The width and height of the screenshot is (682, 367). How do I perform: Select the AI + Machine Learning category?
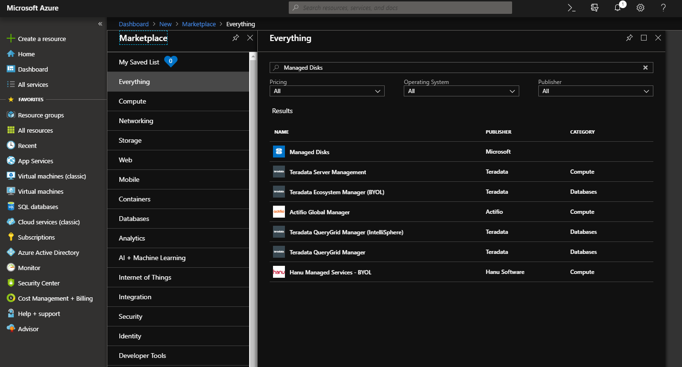point(178,258)
